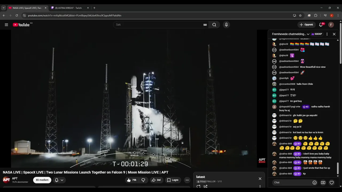Open notification preferences dropdown for APT channel
Screen dimensions: 342x192
point(59,180)
